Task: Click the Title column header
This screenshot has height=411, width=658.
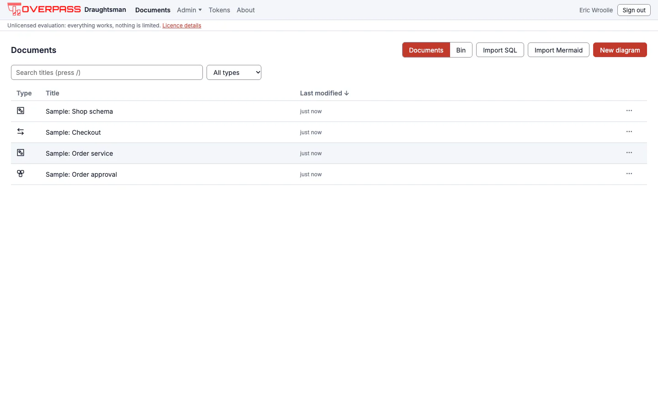Action: point(53,93)
